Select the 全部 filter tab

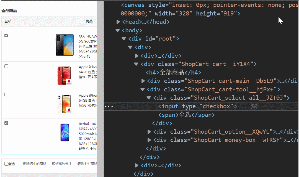coord(7,21)
